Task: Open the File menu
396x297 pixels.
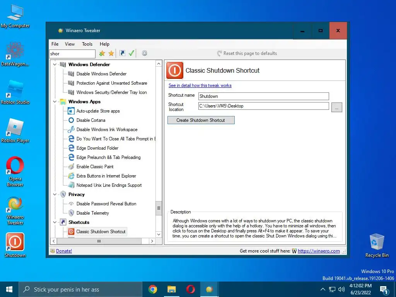Action: point(55,44)
